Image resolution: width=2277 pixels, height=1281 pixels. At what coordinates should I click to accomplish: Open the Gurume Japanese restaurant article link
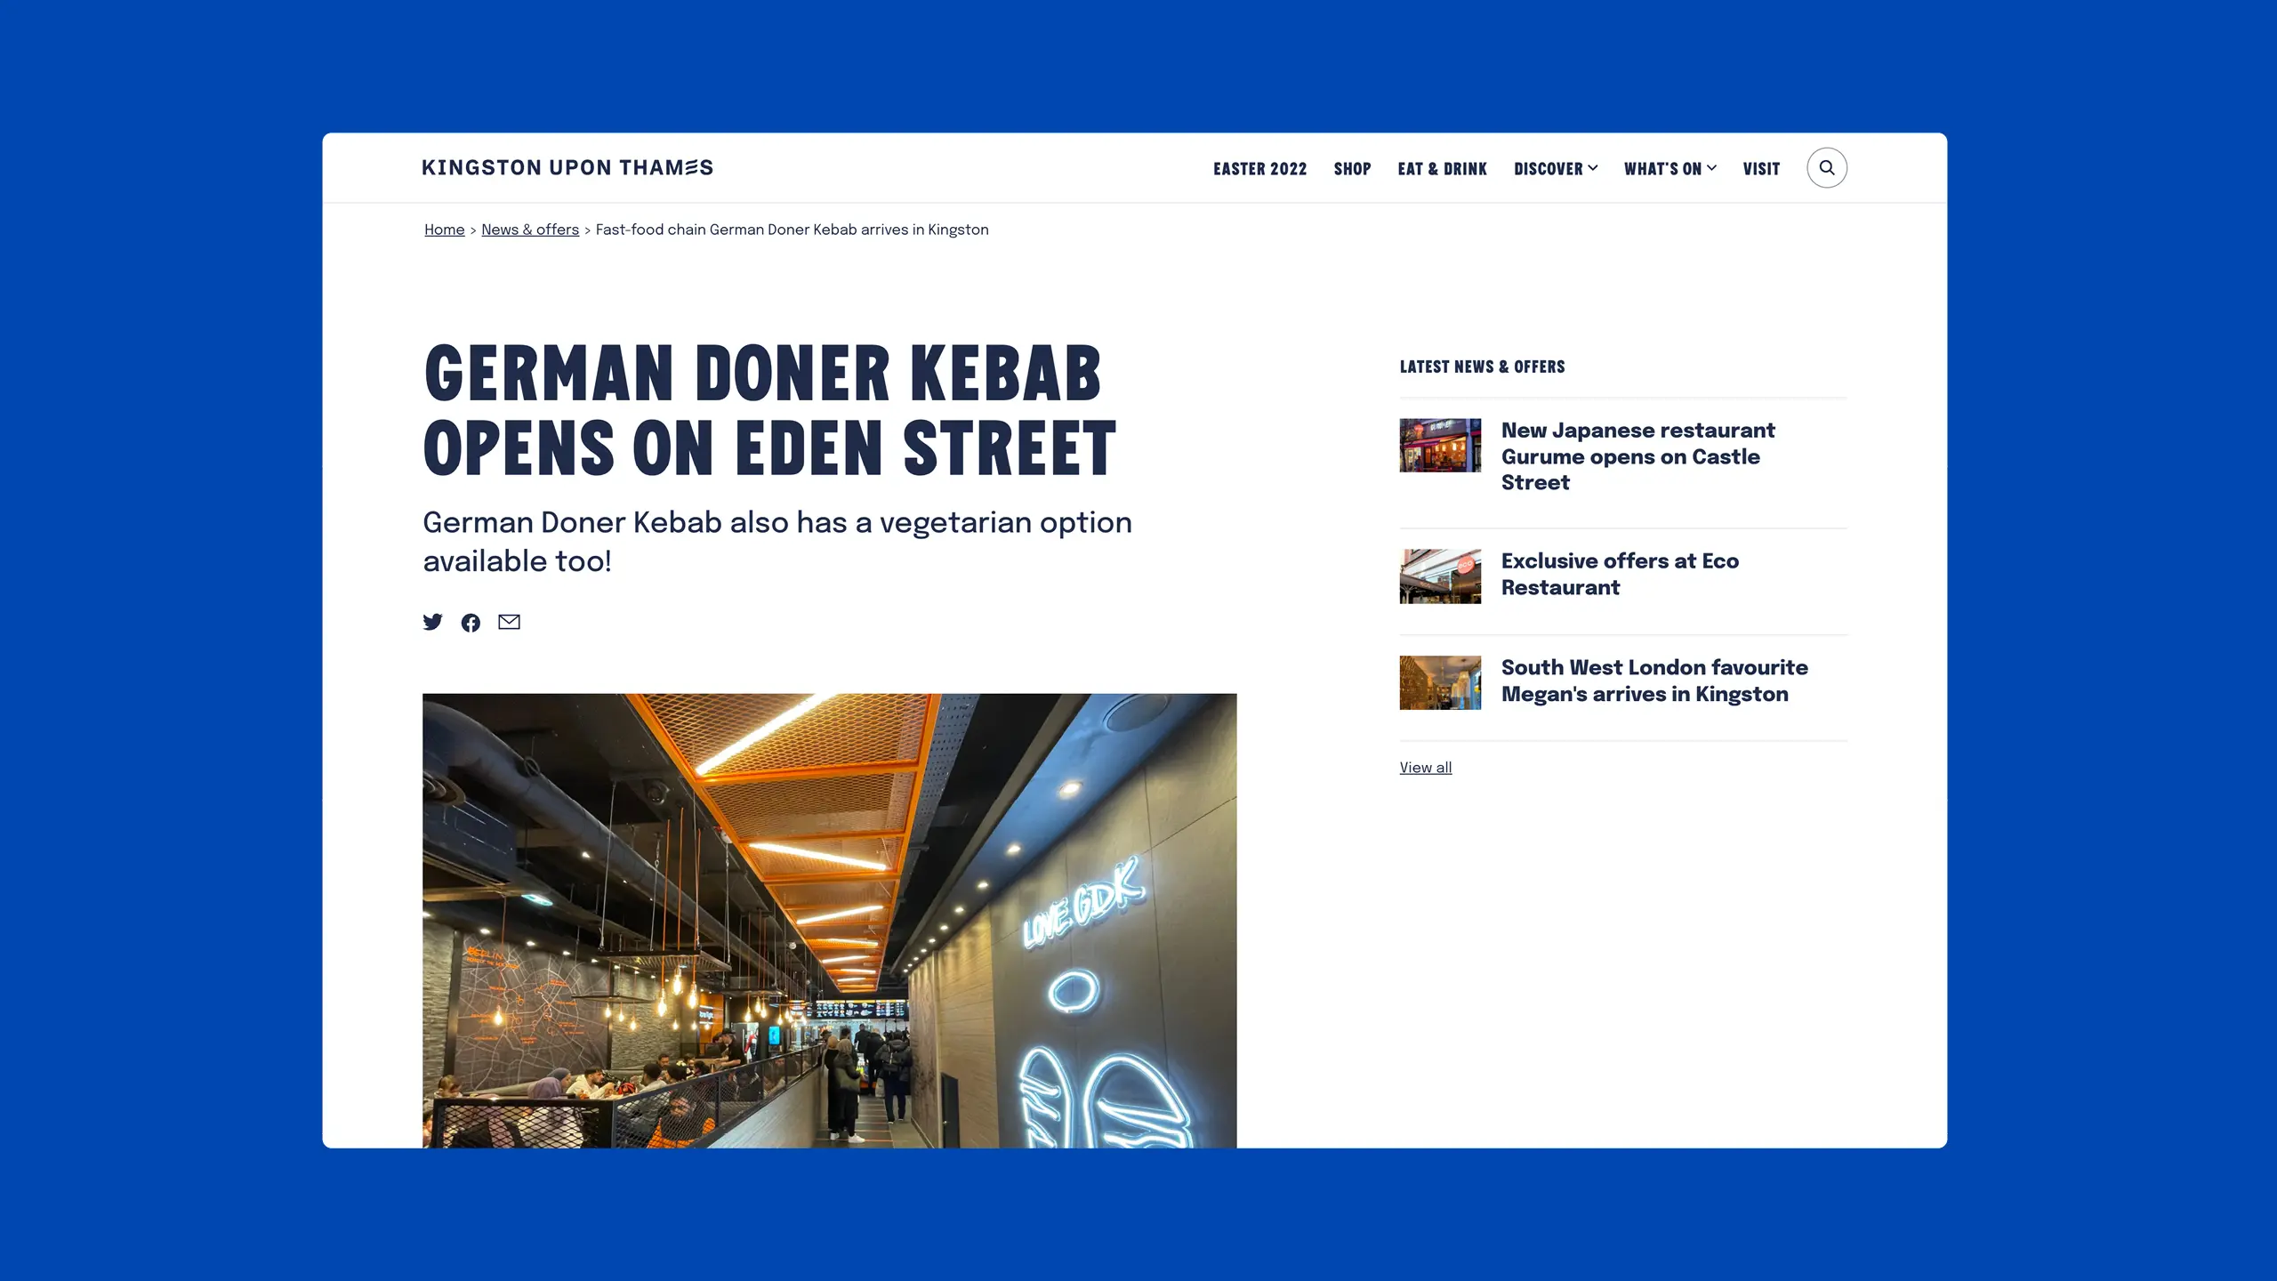1637,456
